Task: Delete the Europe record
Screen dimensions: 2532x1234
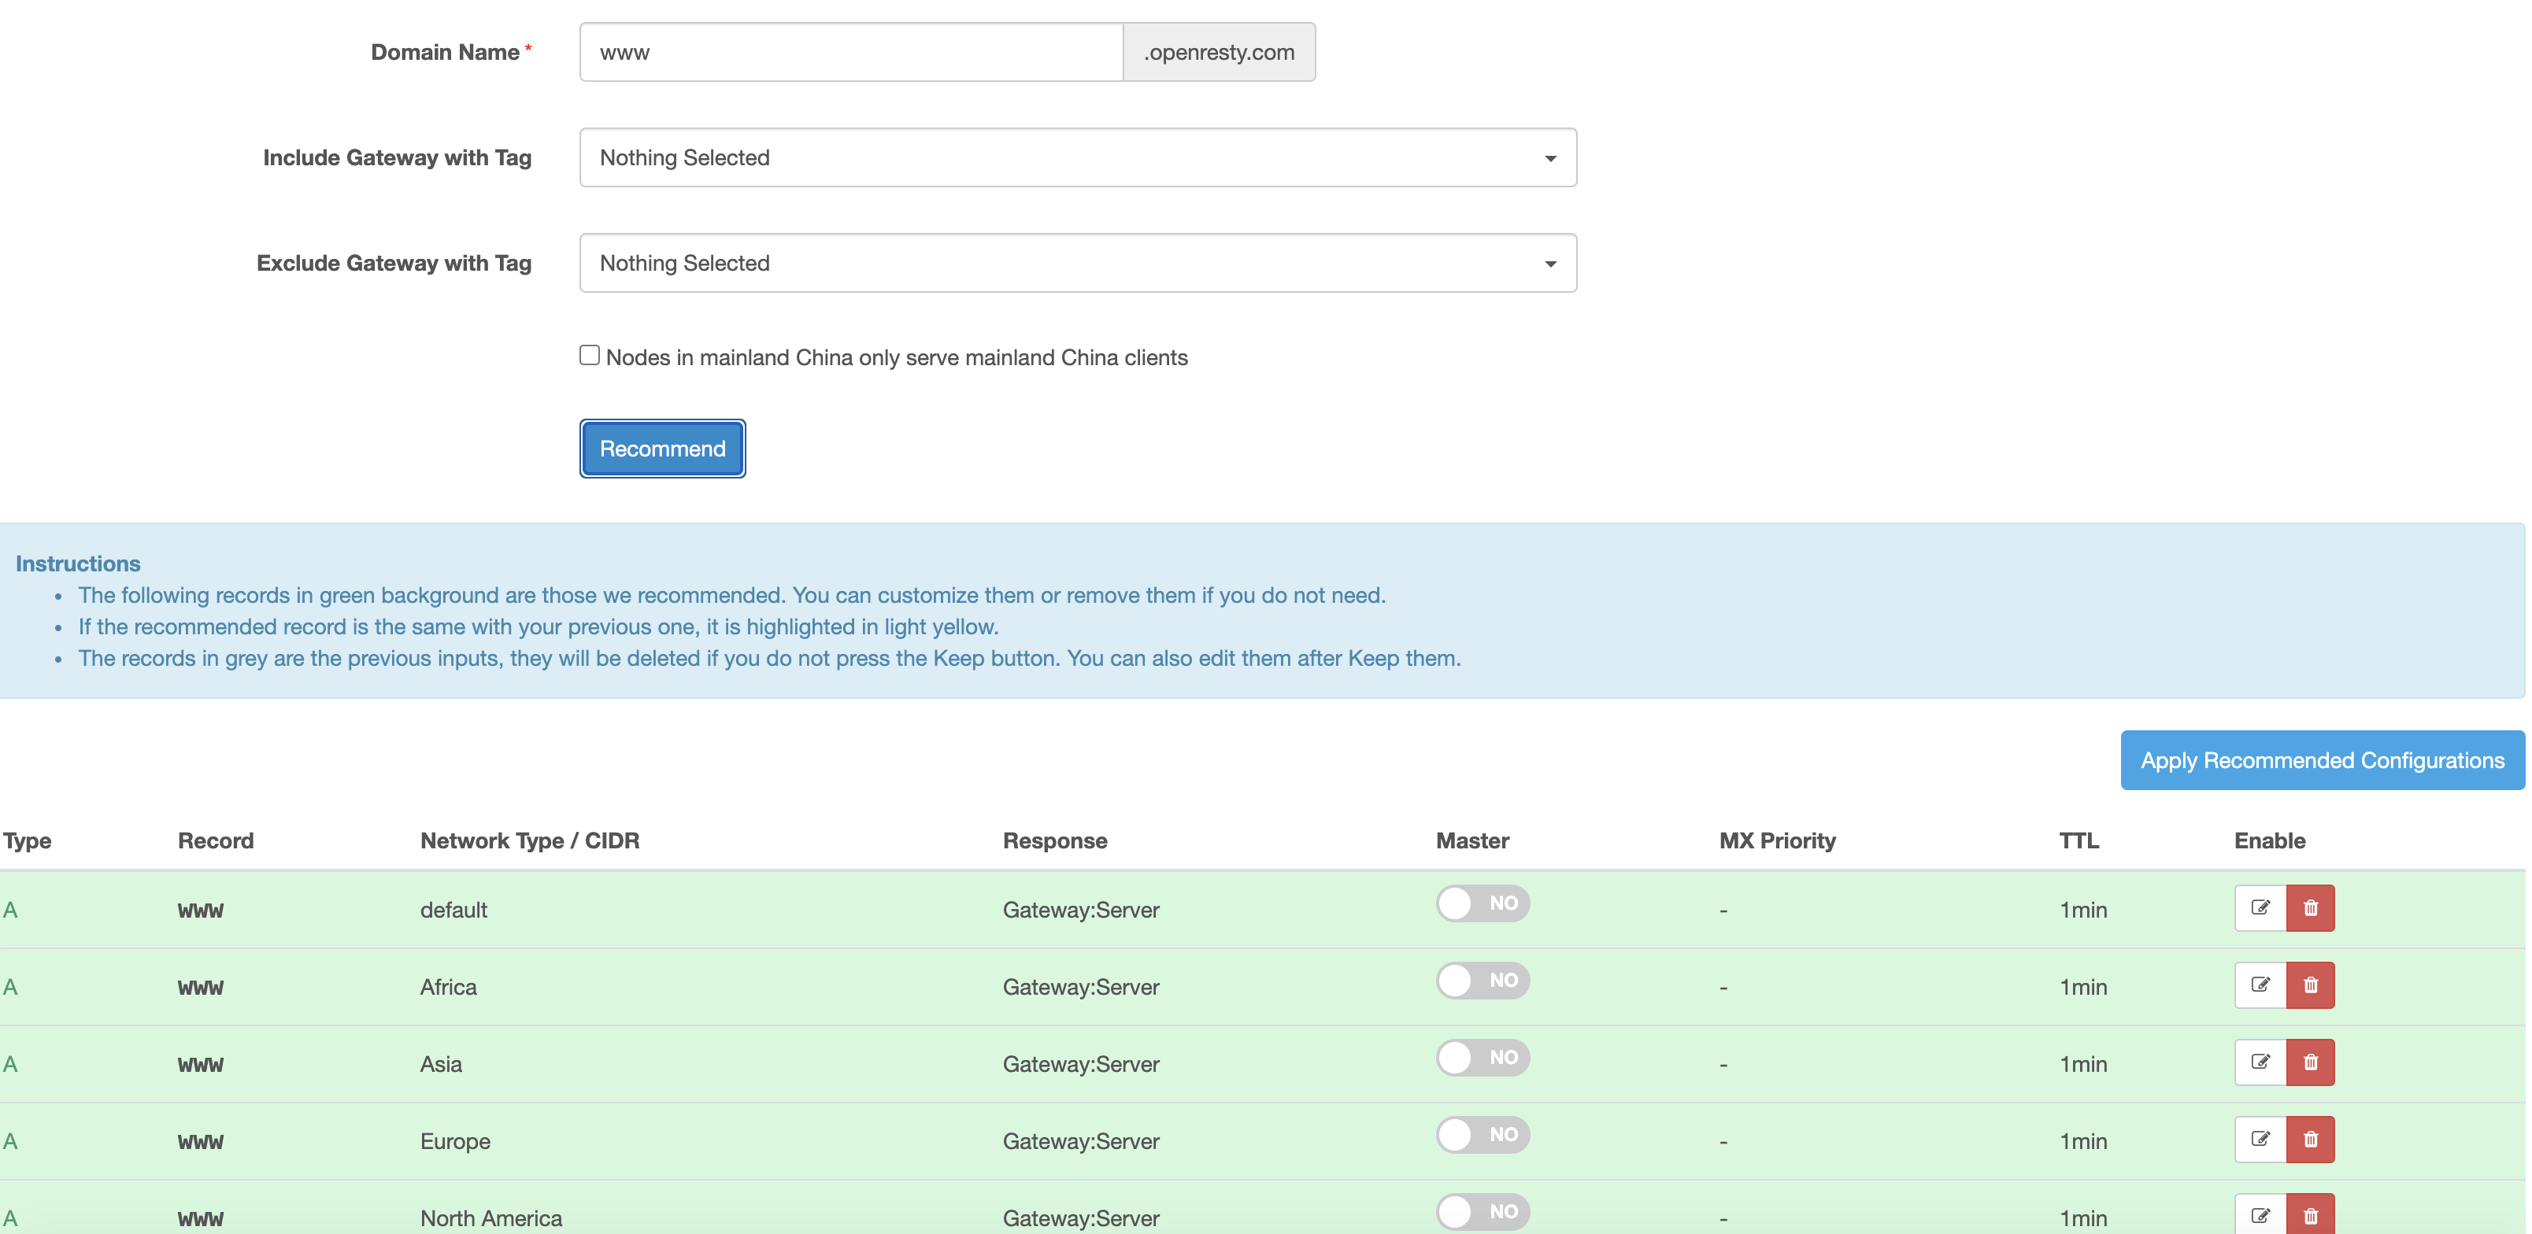Action: [2311, 1140]
